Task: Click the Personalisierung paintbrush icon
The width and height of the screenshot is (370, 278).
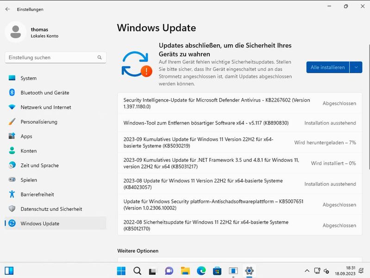Action: [x=12, y=122]
